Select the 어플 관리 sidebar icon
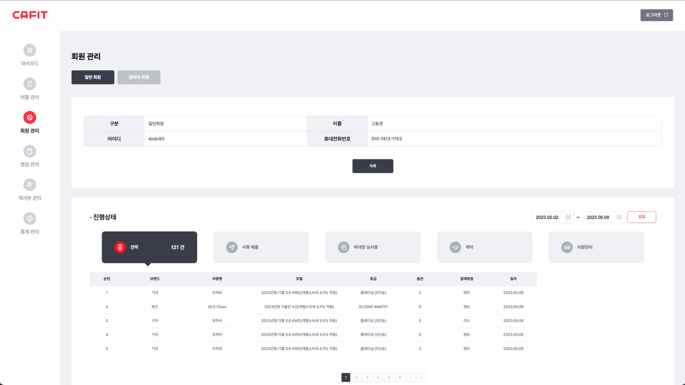685x385 pixels. click(x=29, y=84)
